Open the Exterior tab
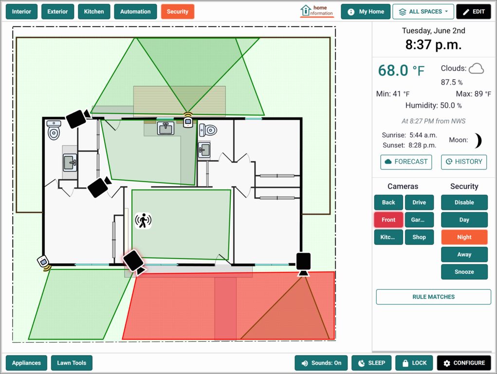This screenshot has width=497, height=374. coord(58,12)
